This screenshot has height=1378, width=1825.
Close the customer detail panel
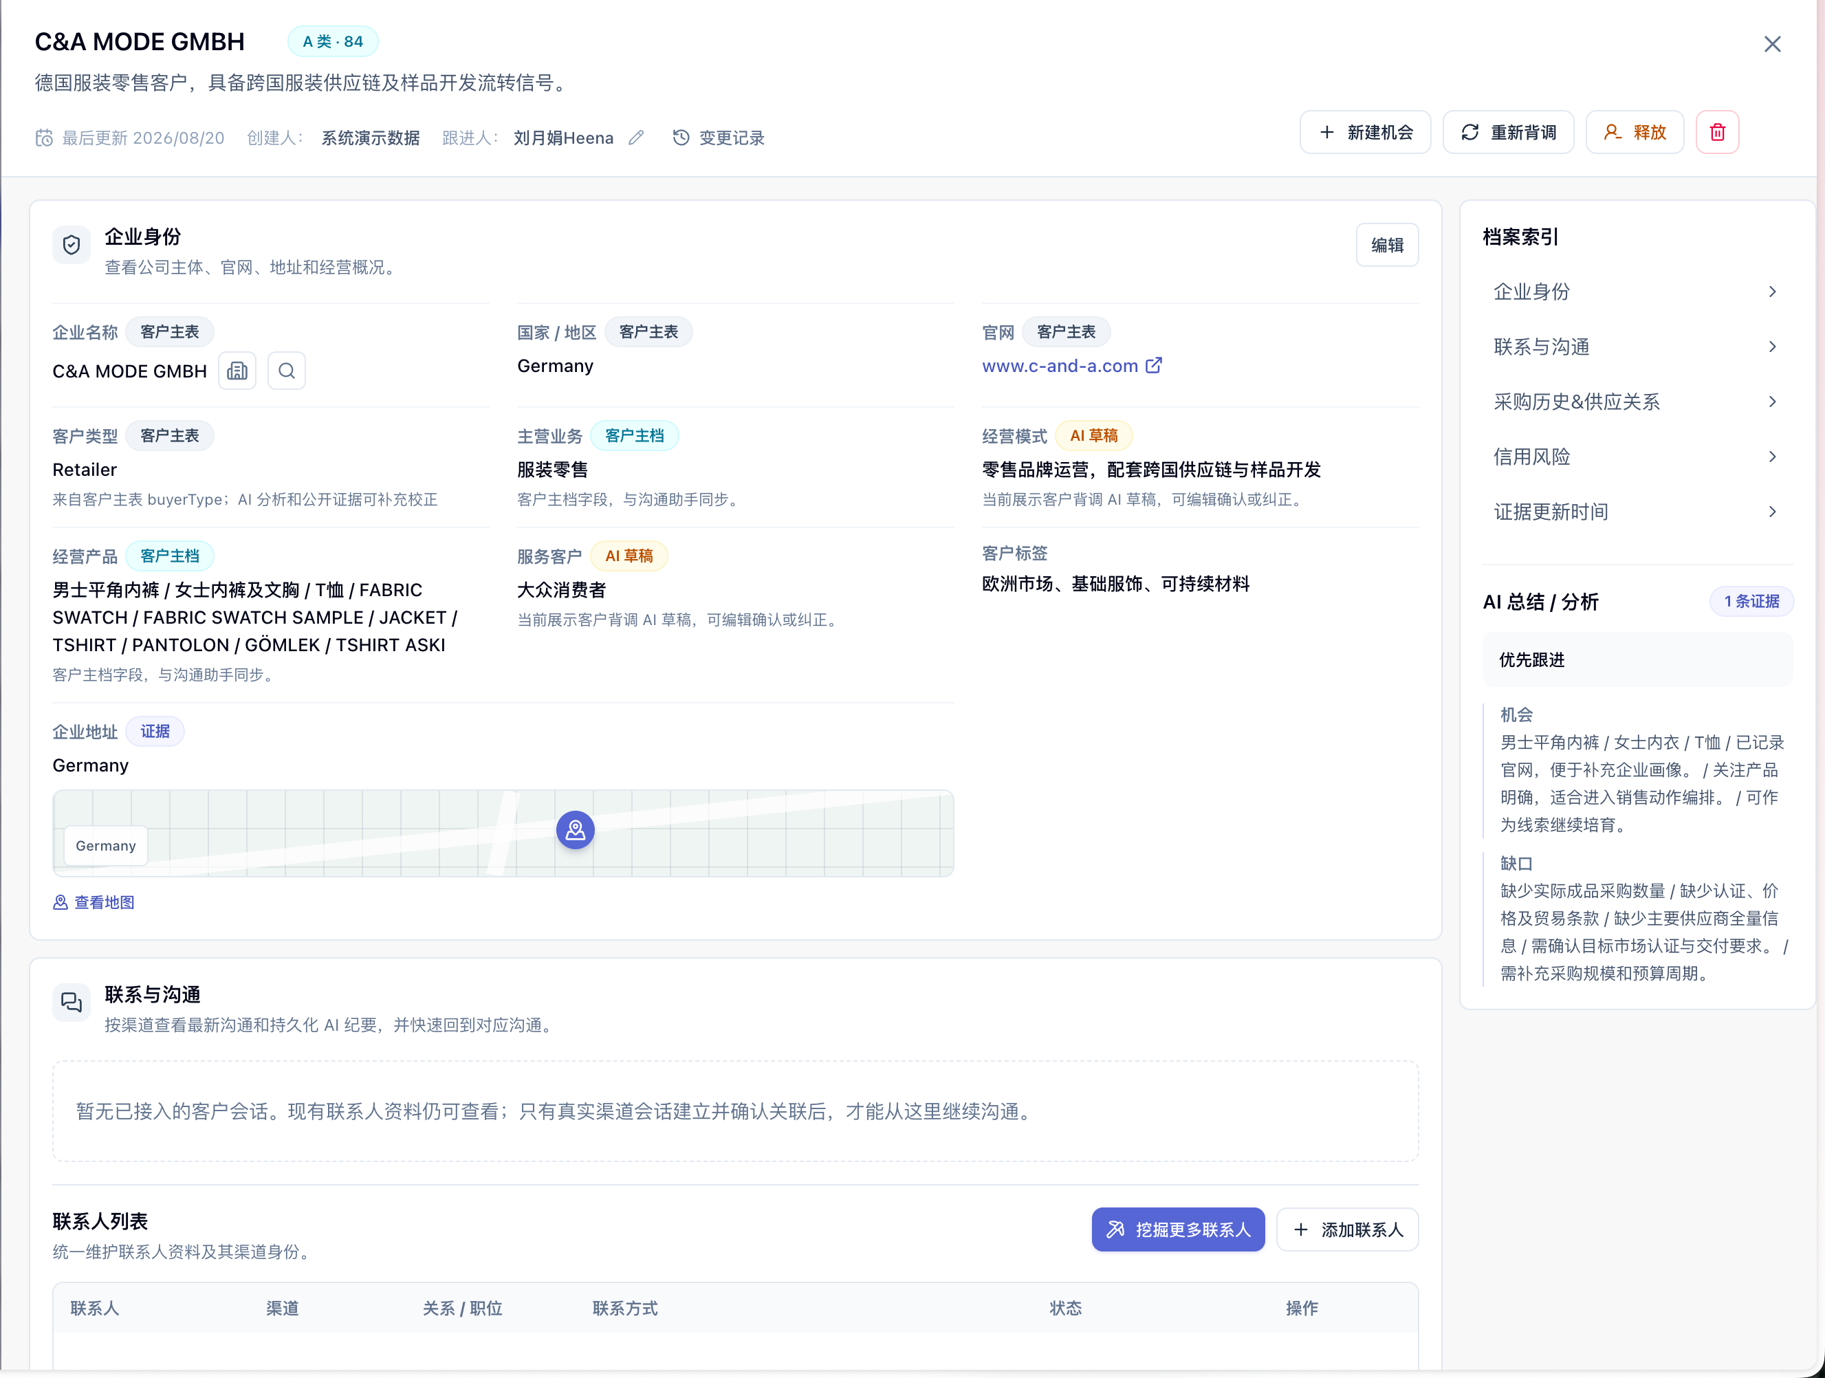click(1771, 45)
